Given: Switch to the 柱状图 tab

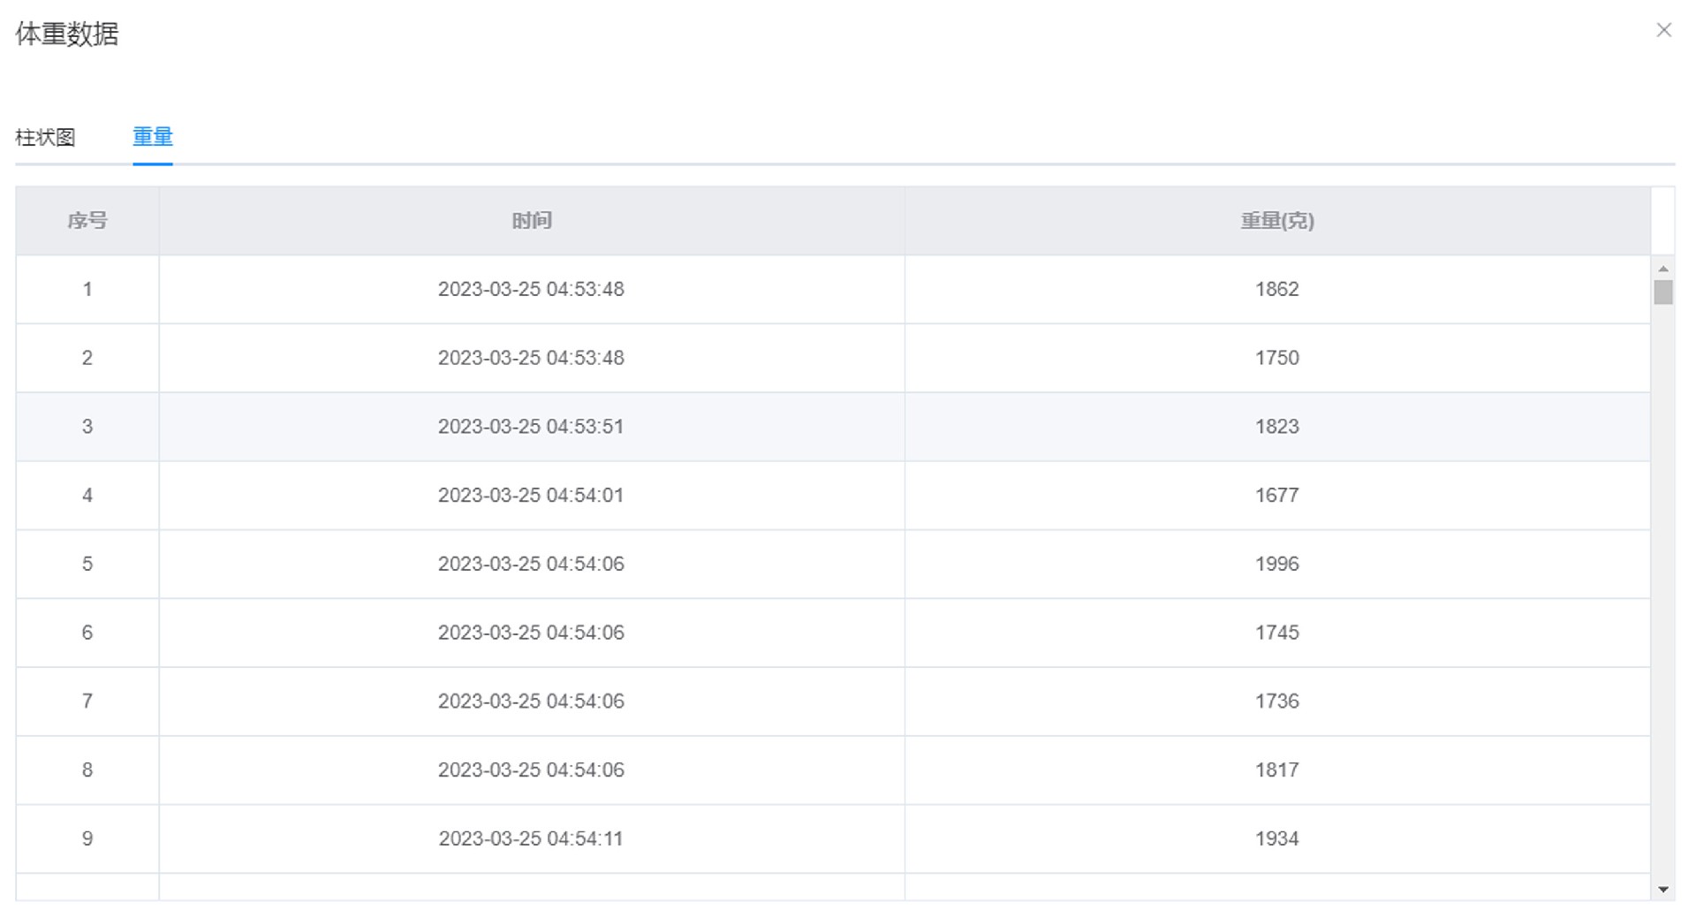Looking at the screenshot, I should click(45, 138).
